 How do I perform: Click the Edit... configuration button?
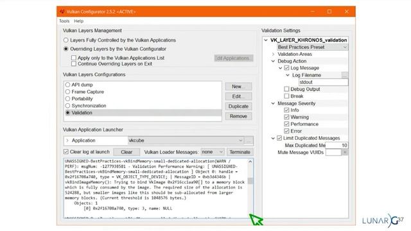(238, 96)
